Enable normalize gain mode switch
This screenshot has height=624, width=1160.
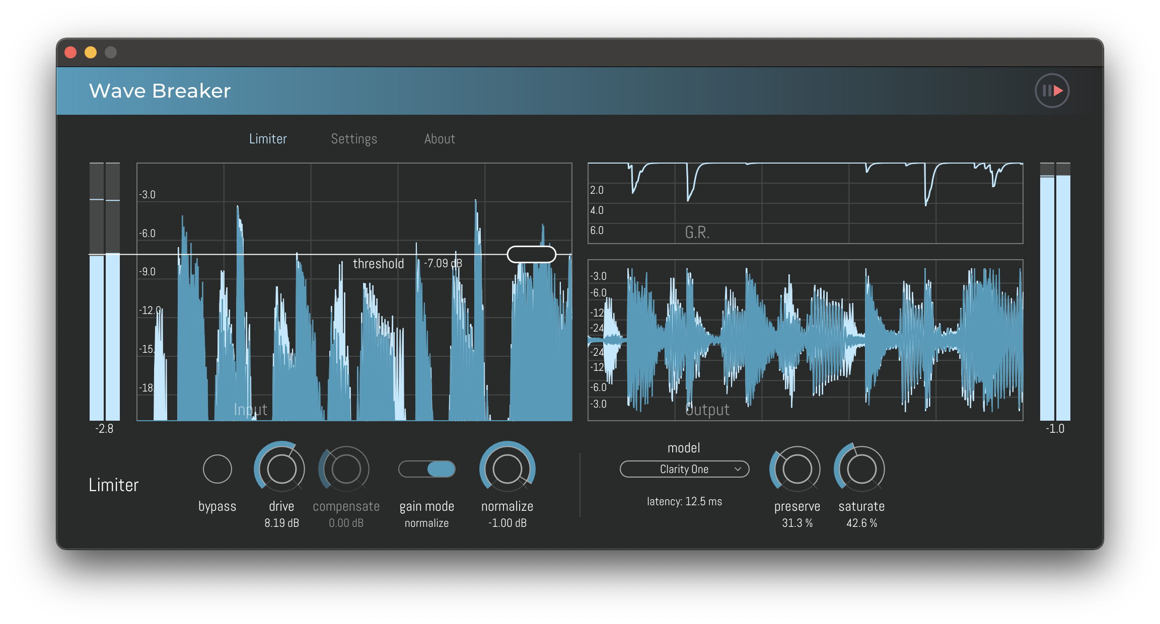click(426, 469)
